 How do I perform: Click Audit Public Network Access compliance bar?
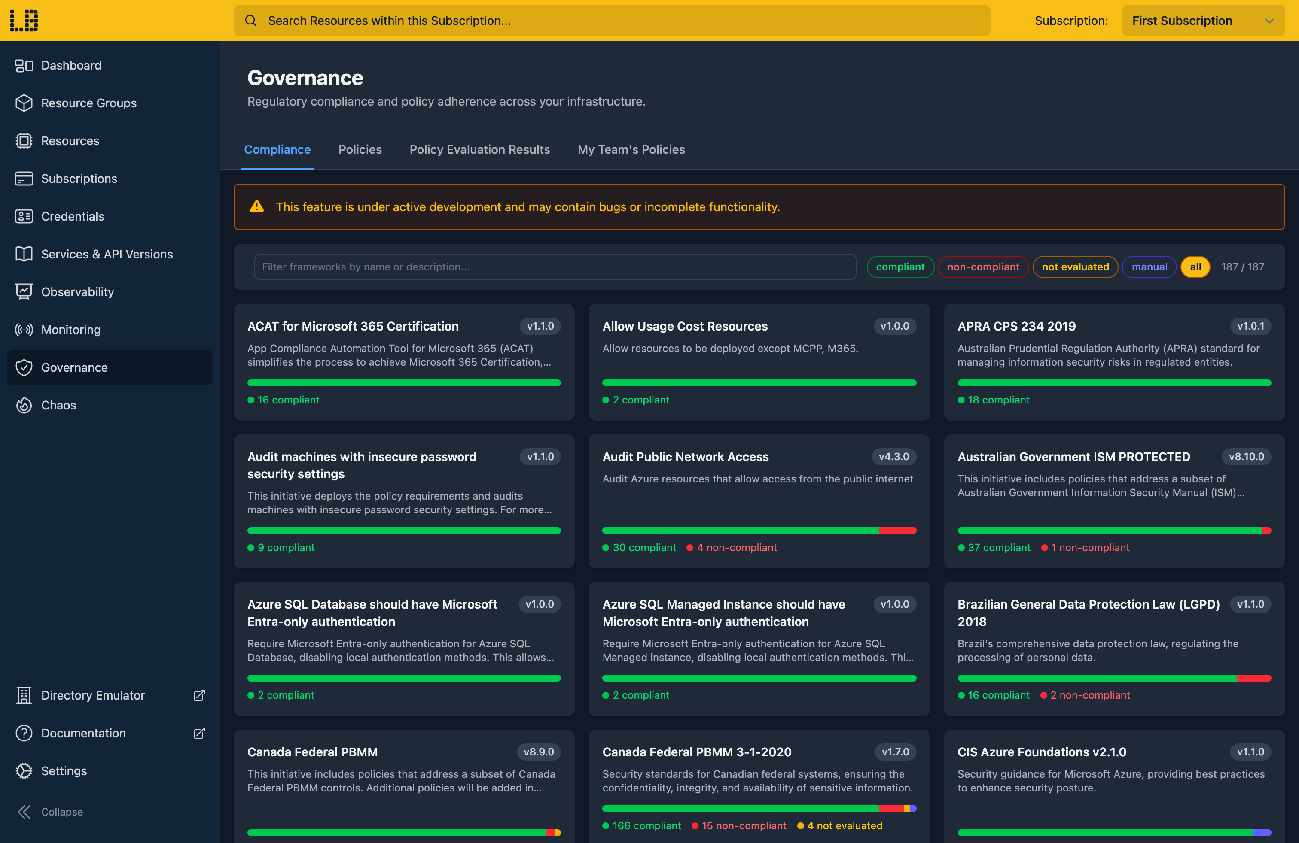coord(759,531)
